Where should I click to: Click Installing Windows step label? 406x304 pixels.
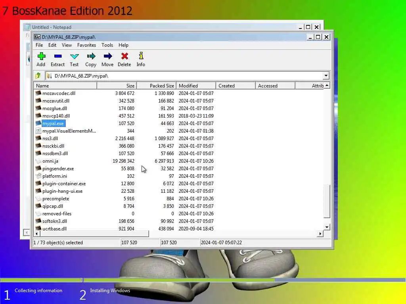(110, 291)
